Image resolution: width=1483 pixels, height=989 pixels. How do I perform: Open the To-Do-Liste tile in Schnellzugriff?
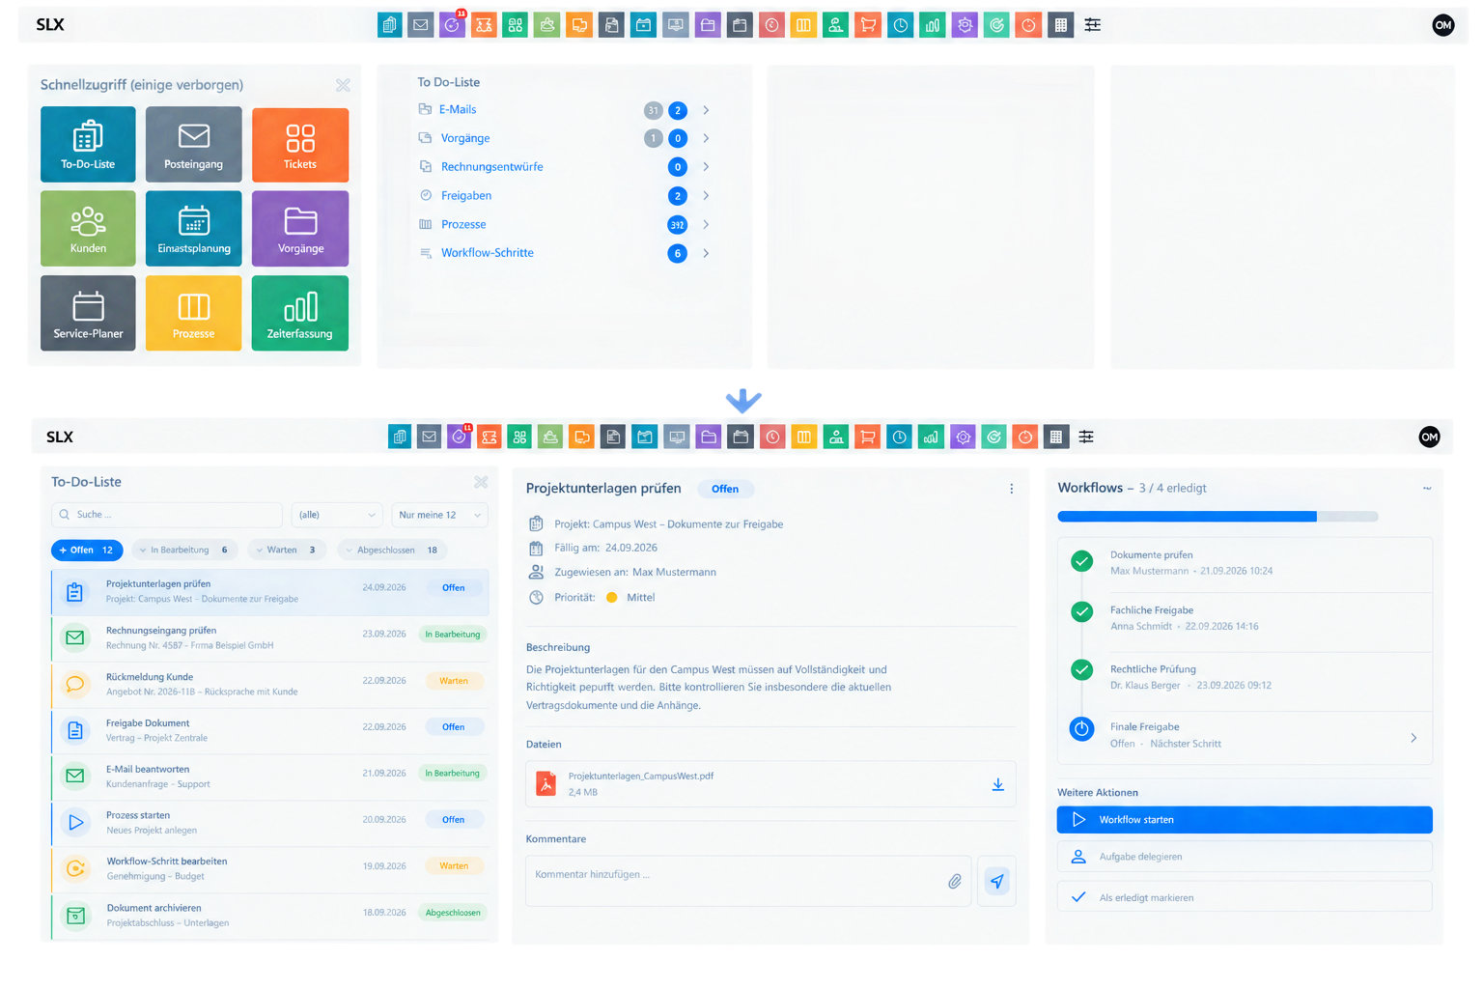(x=88, y=144)
